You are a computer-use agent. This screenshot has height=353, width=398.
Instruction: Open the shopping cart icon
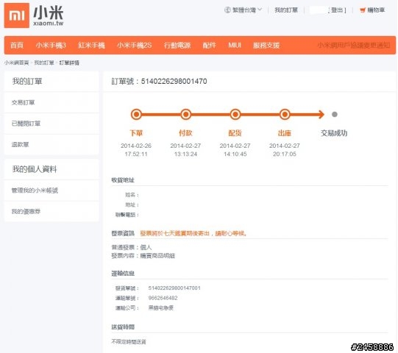tap(363, 10)
